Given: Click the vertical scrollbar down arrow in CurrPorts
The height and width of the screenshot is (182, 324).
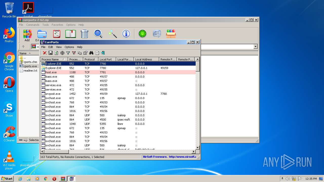Looking at the screenshot, I should (x=198, y=147).
